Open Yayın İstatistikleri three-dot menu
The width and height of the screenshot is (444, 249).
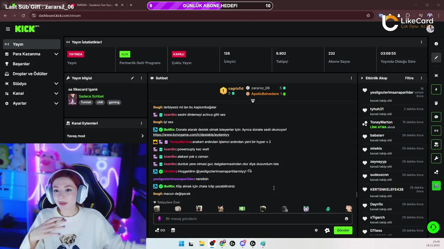[421, 42]
